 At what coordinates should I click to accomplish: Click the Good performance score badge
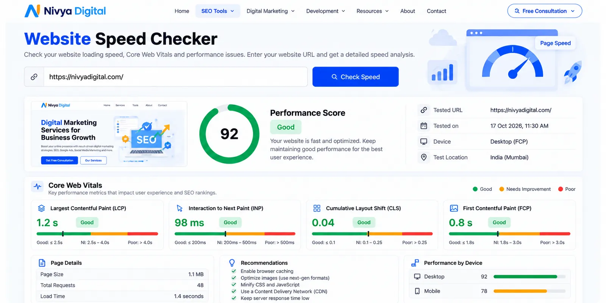point(286,127)
